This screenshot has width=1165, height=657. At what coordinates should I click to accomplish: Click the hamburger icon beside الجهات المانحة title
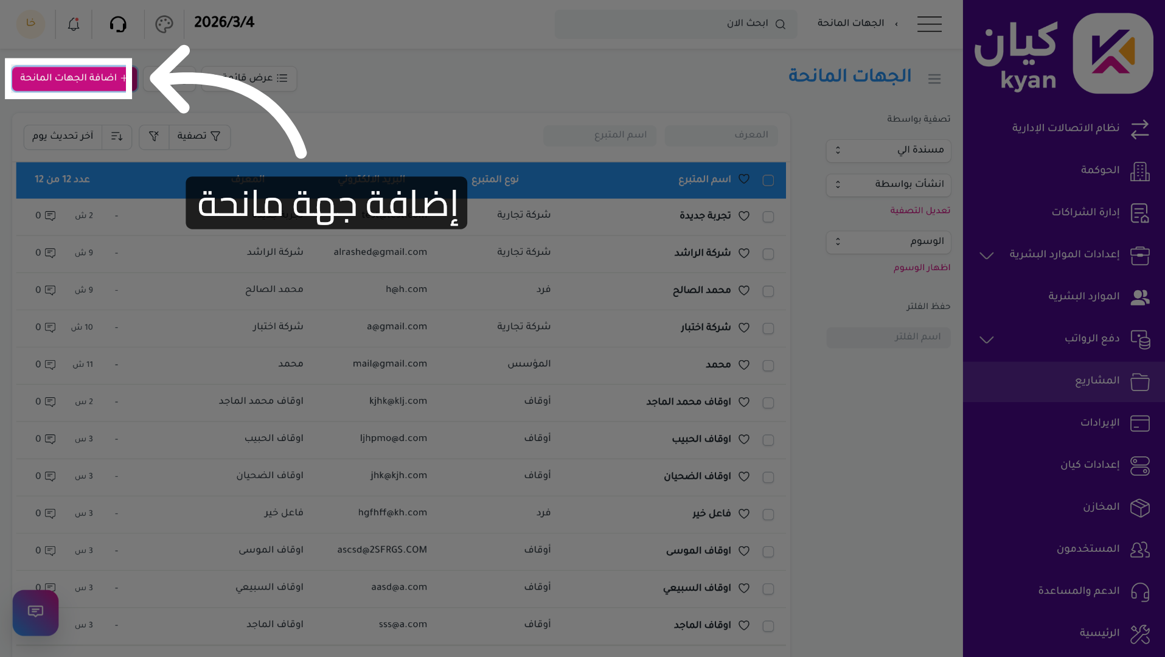(x=934, y=78)
